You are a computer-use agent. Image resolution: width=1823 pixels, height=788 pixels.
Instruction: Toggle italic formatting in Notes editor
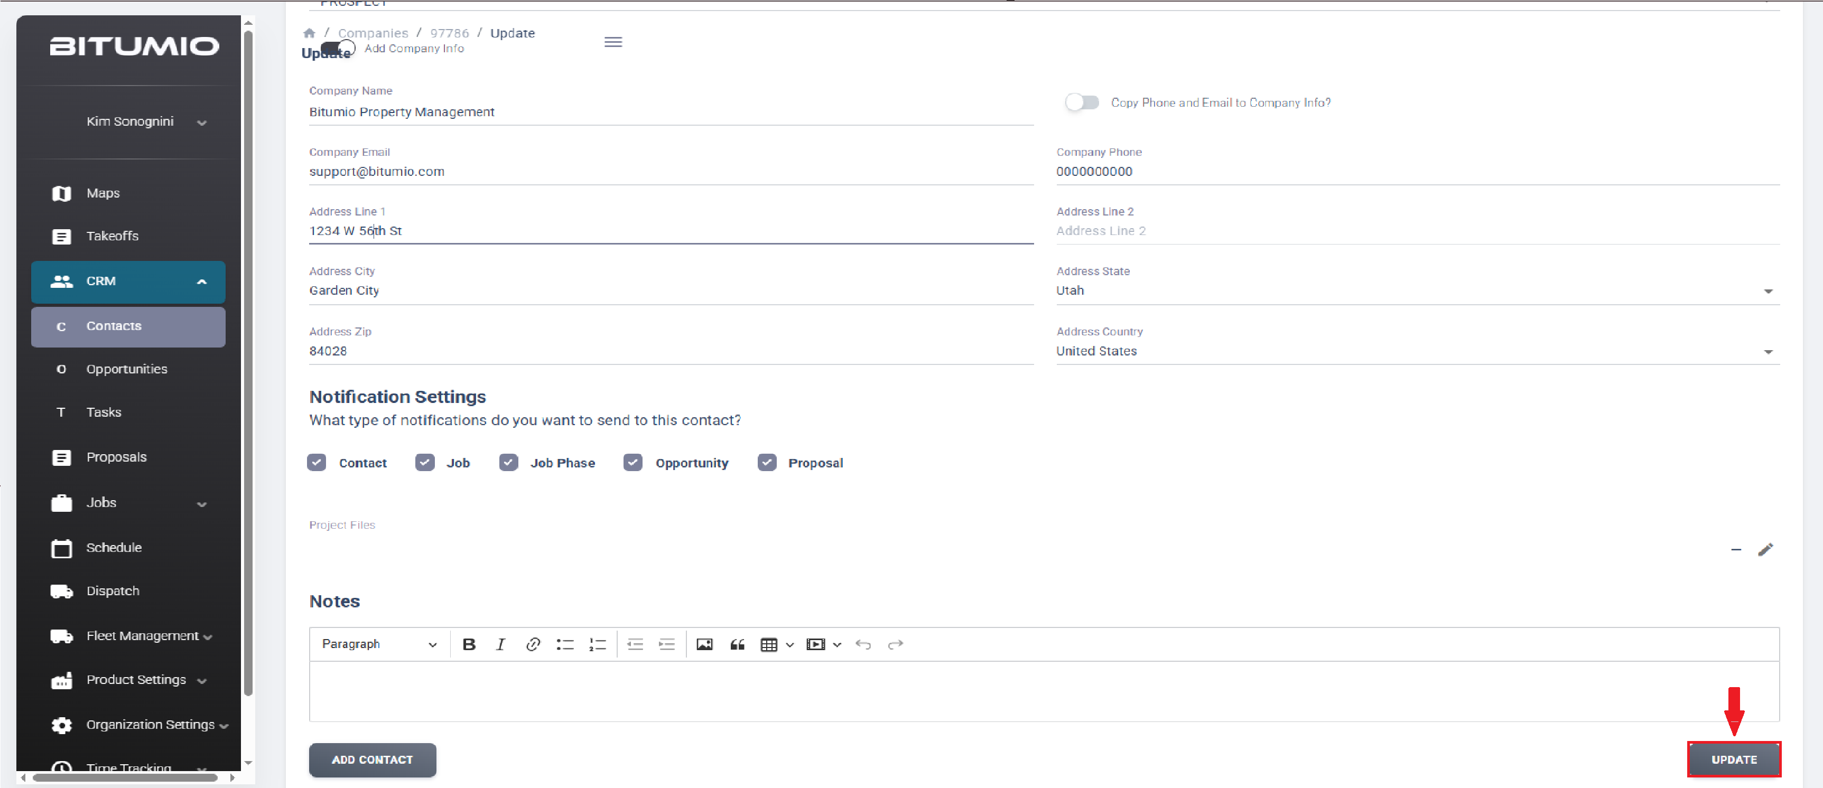pyautogui.click(x=500, y=644)
